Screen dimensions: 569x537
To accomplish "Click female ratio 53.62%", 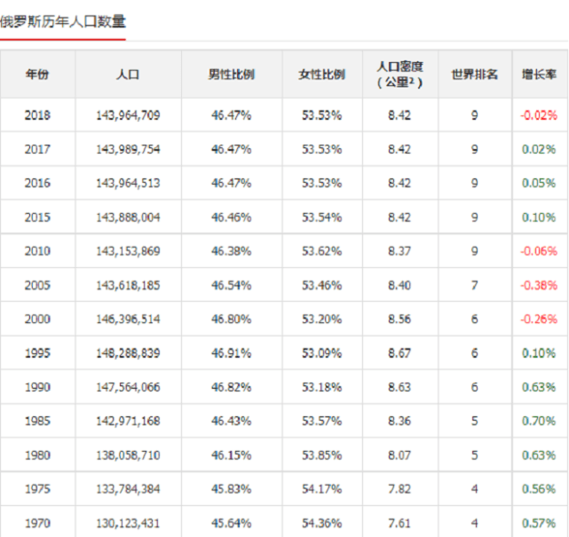I will pos(322,251).
